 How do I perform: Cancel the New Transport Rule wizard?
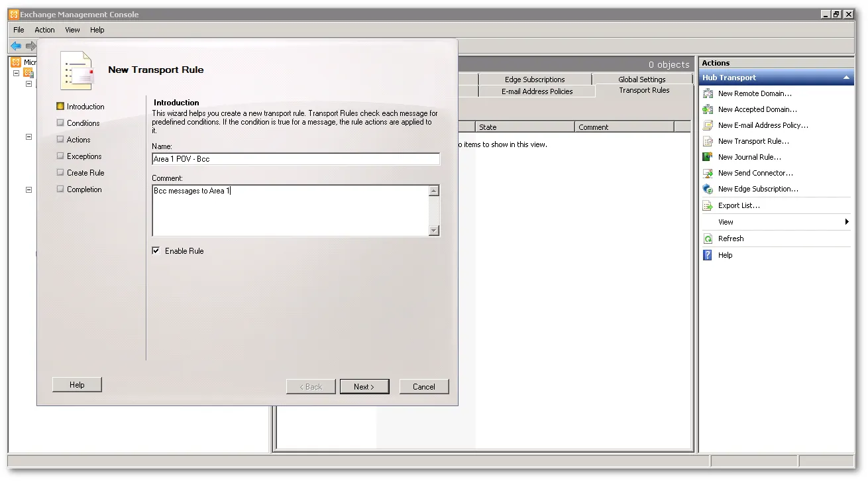(x=423, y=387)
